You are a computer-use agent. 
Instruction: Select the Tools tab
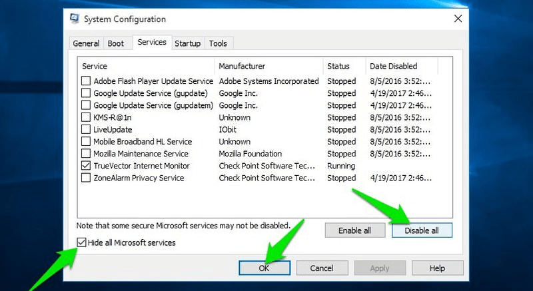coord(218,43)
